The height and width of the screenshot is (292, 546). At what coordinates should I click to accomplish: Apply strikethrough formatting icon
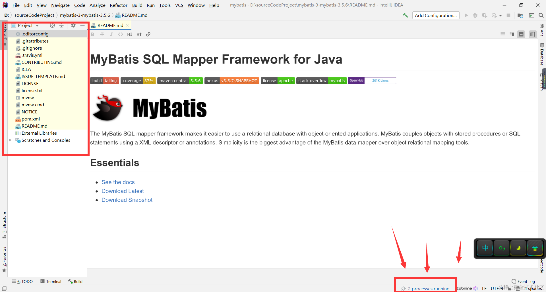(x=102, y=34)
